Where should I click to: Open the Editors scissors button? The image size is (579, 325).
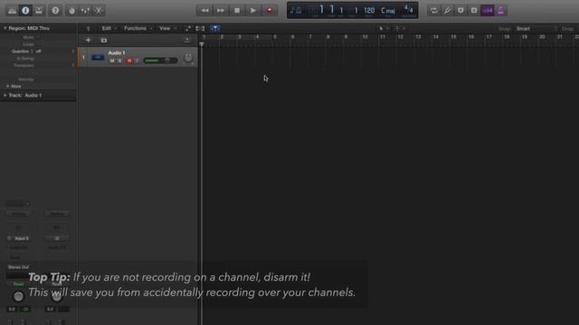[x=99, y=10]
